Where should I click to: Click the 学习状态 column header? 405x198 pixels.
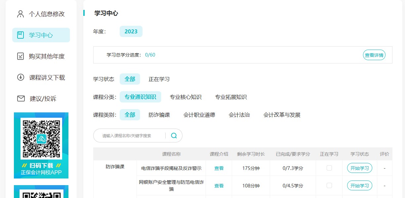tap(360, 154)
